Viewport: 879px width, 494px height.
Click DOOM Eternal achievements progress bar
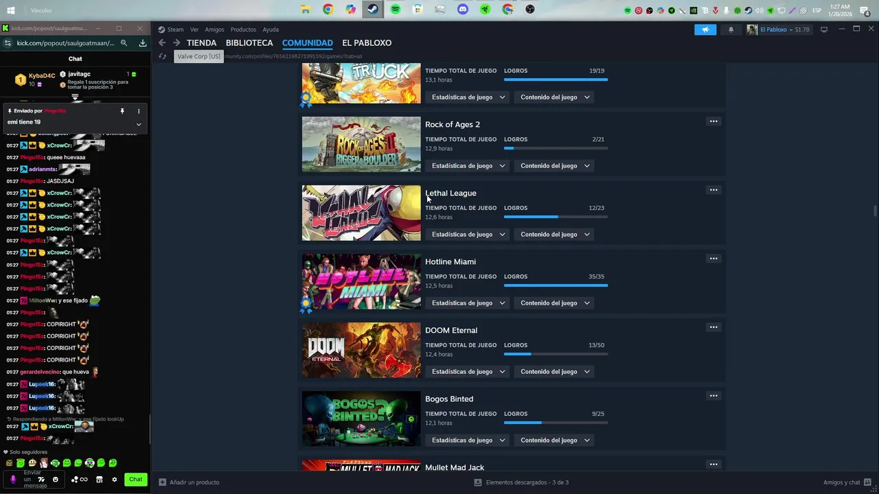click(x=556, y=354)
